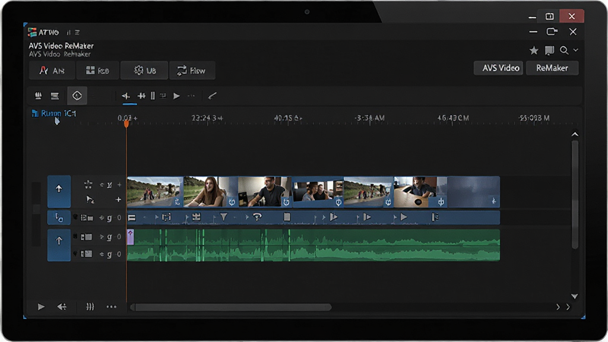Select the clip of two people sitting together
This screenshot has width=608, height=342.
[x=318, y=192]
